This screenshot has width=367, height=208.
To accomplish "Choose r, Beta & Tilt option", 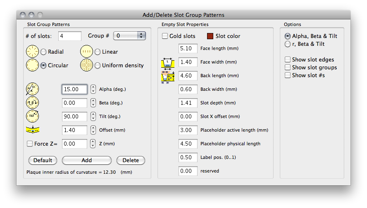I will (287, 44).
